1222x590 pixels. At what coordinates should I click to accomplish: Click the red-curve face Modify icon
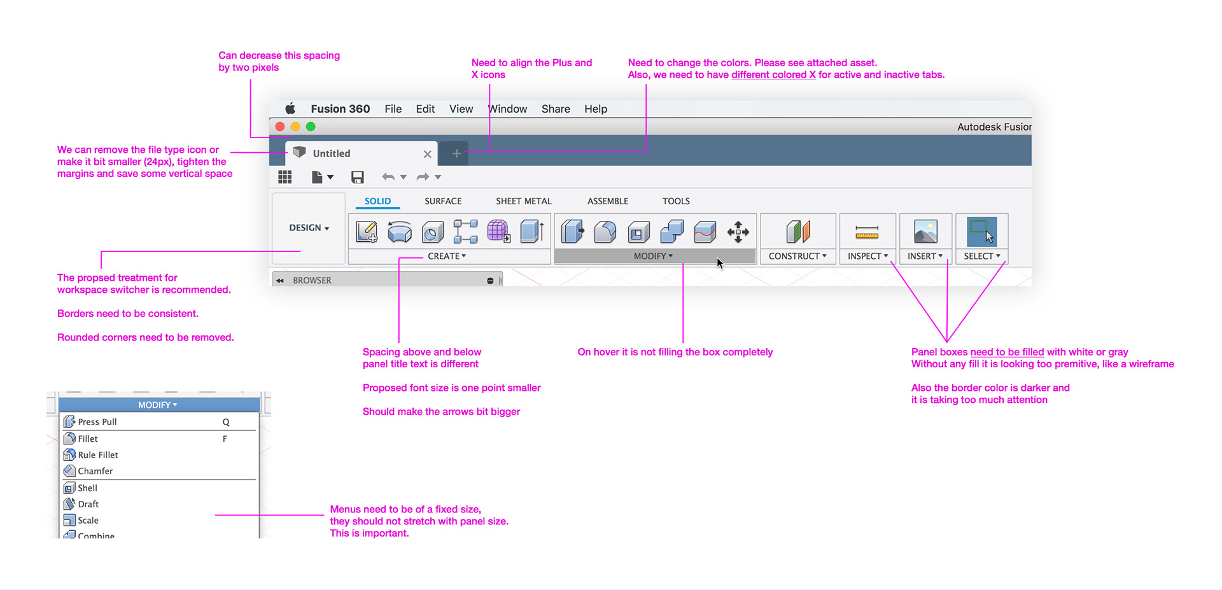[x=705, y=232]
